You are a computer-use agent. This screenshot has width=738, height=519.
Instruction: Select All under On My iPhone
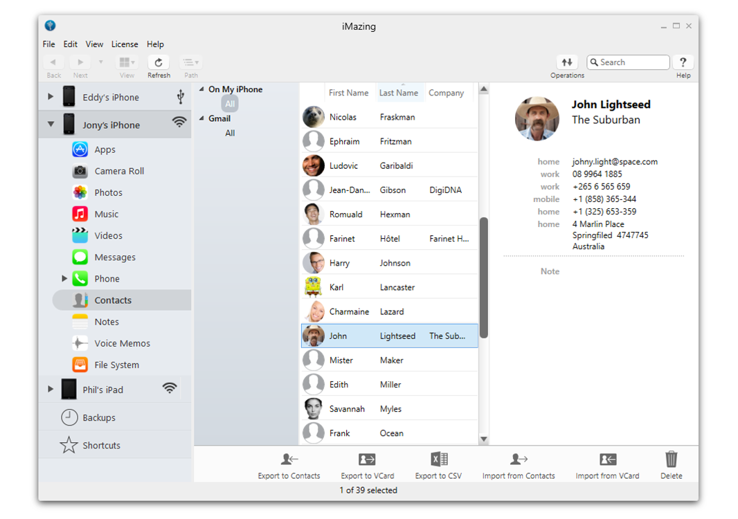click(230, 104)
